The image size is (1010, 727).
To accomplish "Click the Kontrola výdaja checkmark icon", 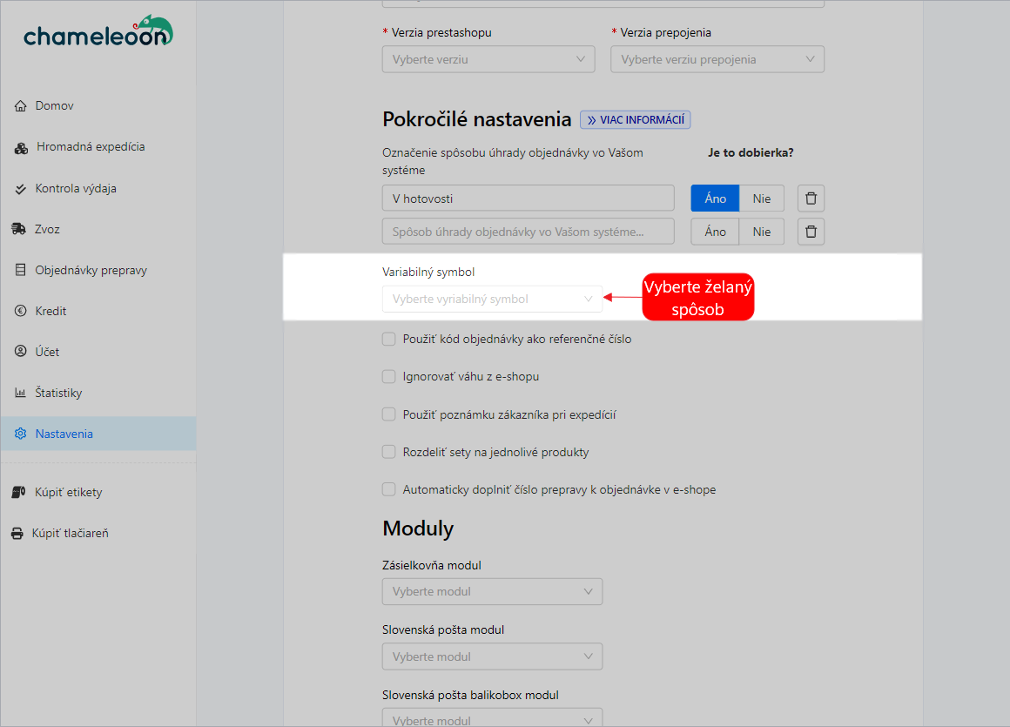I will click(21, 188).
